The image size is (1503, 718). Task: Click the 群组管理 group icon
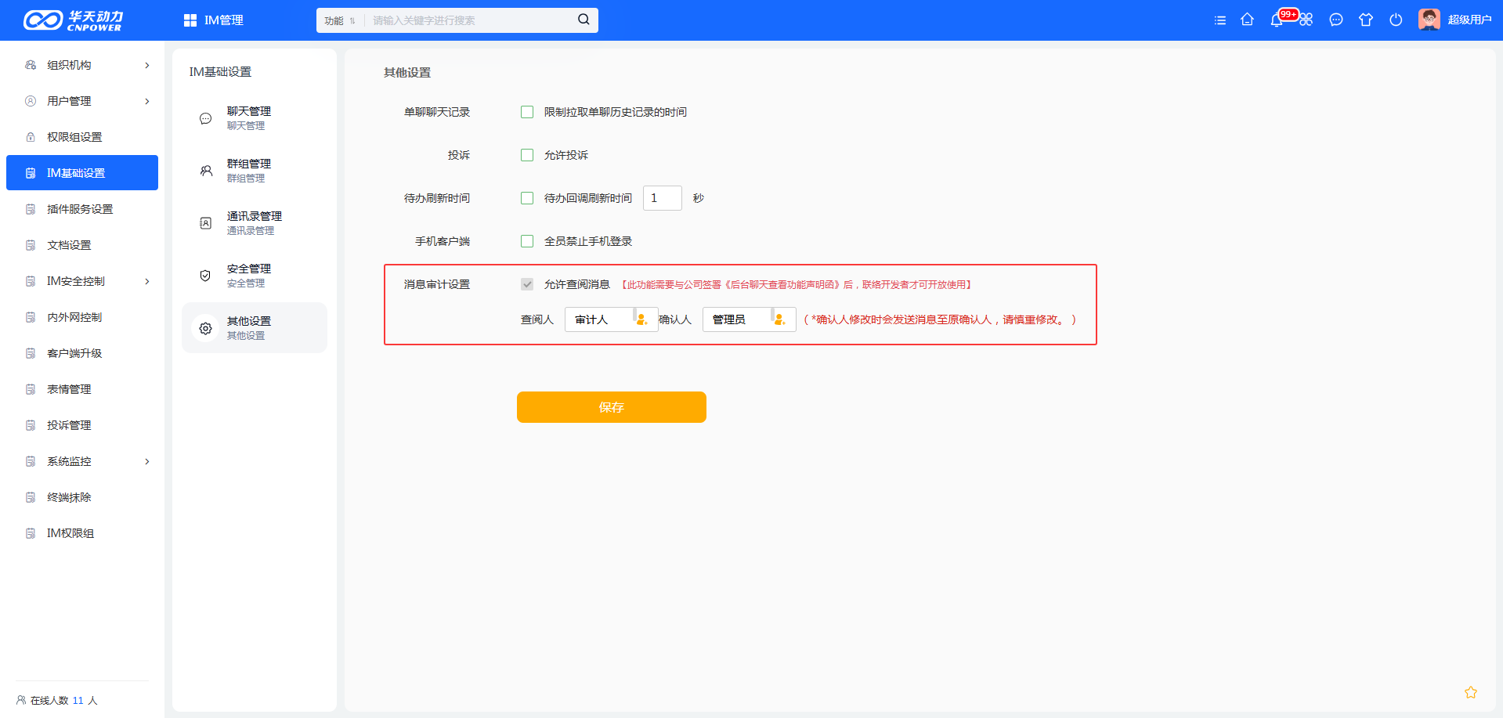pyautogui.click(x=205, y=171)
